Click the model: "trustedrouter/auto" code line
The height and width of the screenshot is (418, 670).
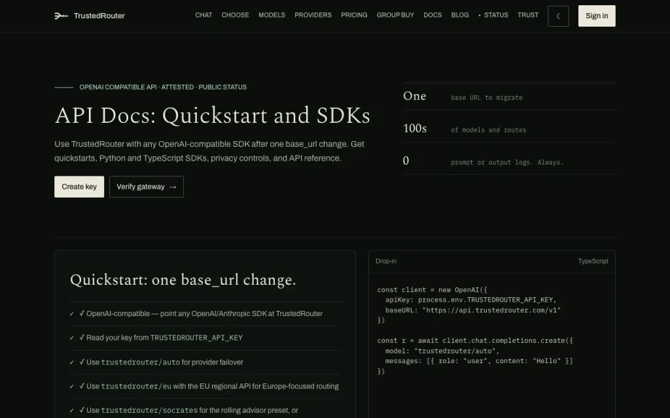(x=442, y=351)
